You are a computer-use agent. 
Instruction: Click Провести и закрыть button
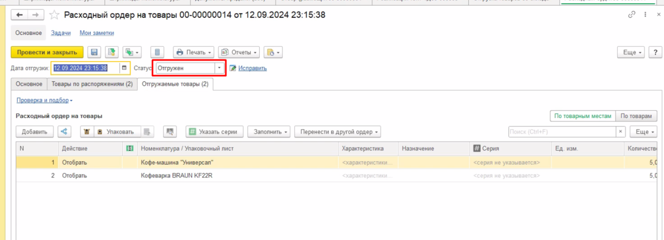[47, 52]
